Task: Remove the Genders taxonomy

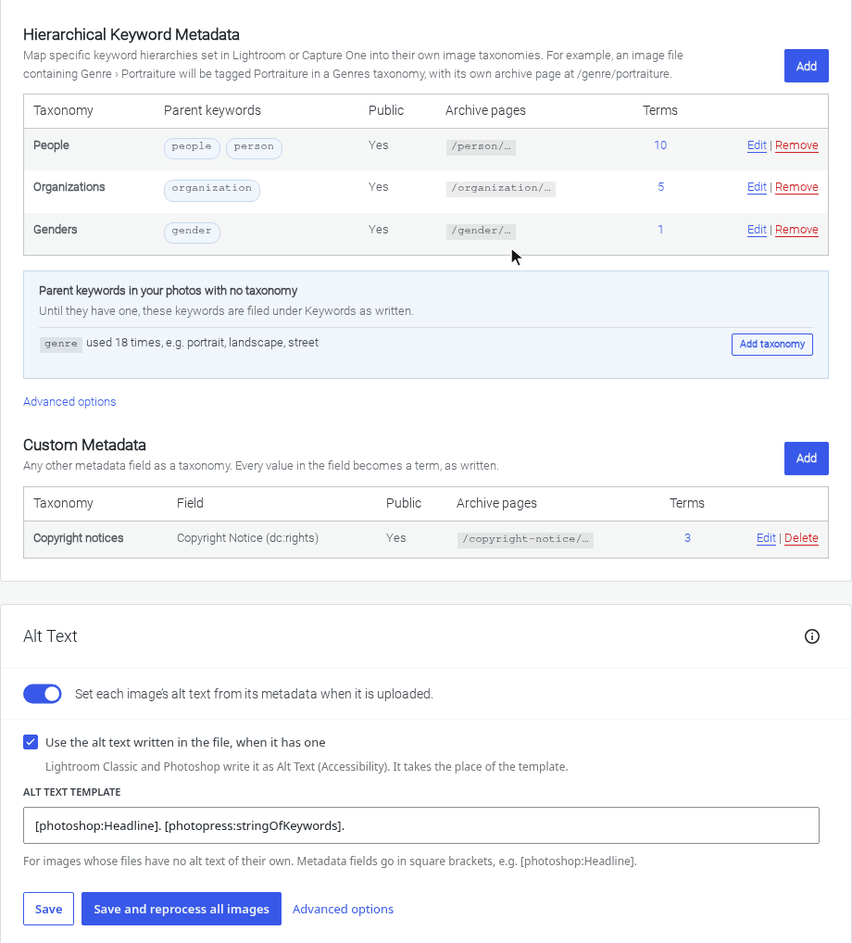Action: point(796,230)
